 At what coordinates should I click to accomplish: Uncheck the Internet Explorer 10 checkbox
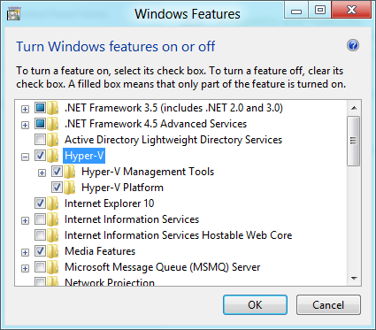40,203
